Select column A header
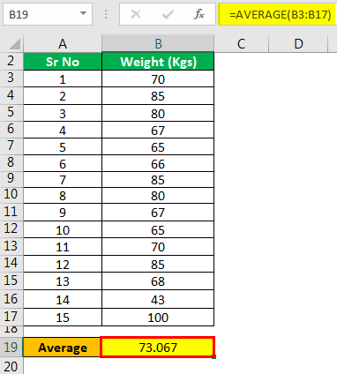The width and height of the screenshot is (337, 374). [x=63, y=44]
